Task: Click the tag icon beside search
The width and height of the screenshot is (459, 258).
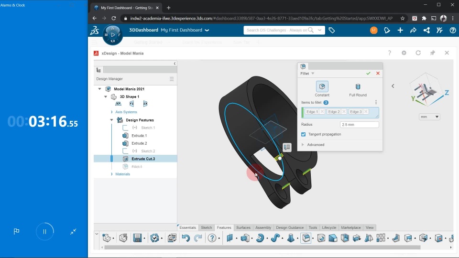Action: tap(332, 30)
